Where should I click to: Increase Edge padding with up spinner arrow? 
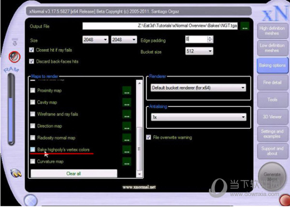(210, 38)
